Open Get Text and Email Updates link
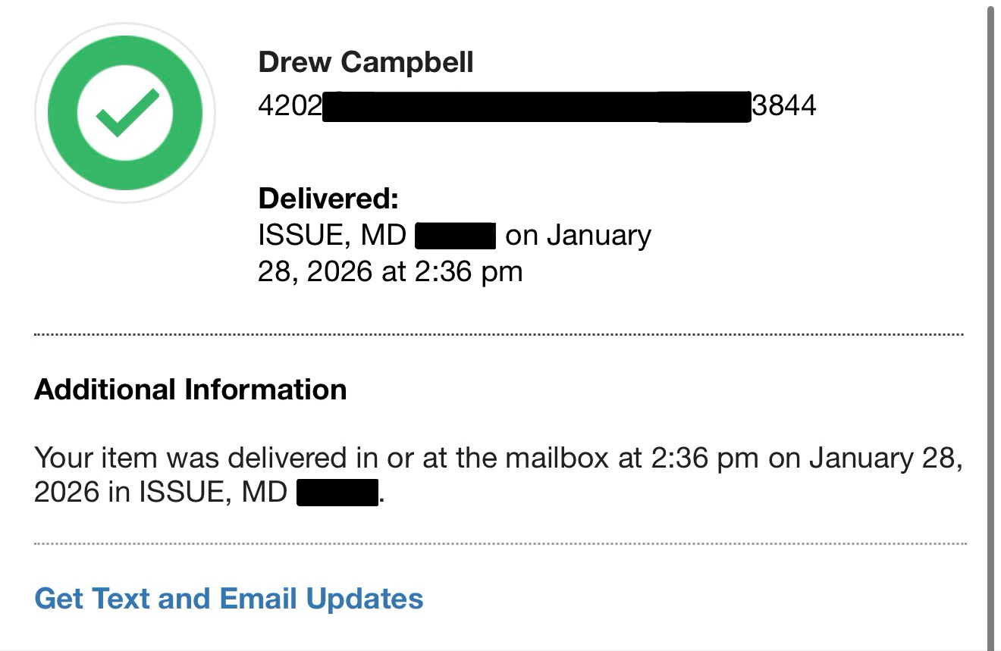The image size is (1001, 651). coord(229,599)
